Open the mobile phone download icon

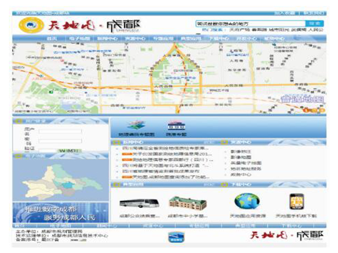297,202
